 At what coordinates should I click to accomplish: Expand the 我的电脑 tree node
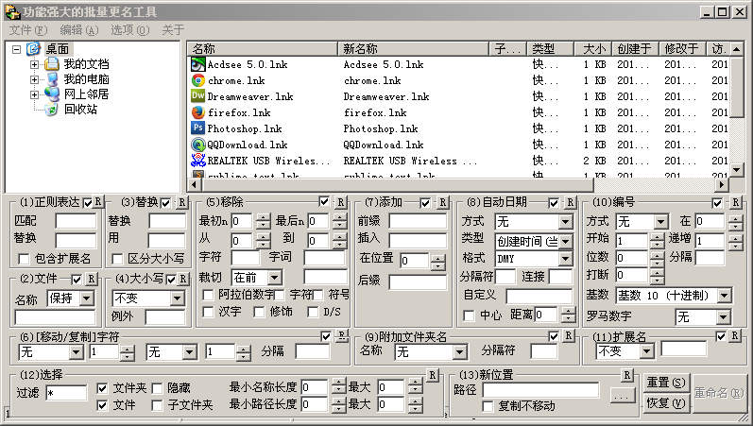point(35,79)
